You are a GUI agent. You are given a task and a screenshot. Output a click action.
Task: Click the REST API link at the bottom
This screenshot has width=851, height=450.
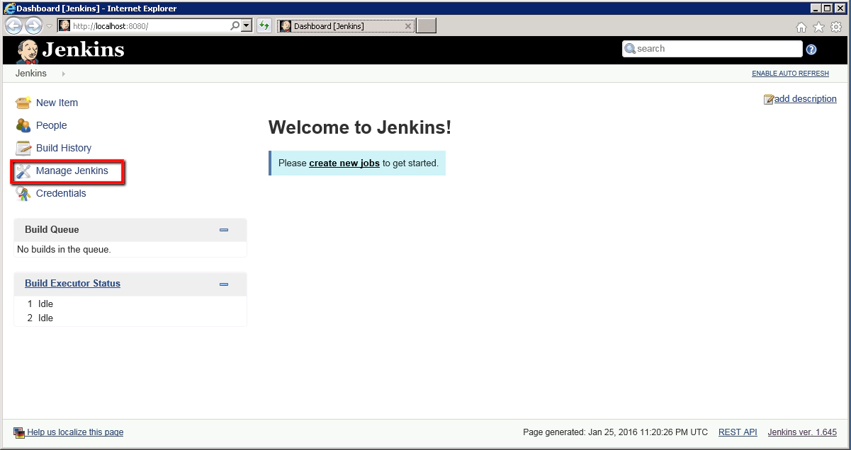(737, 432)
